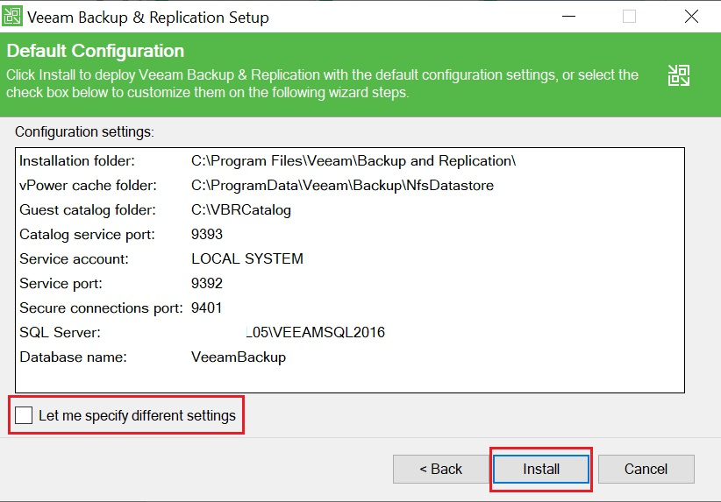Select the LOCAL SYSTEM service account value
This screenshot has height=502, width=721.
click(x=247, y=258)
